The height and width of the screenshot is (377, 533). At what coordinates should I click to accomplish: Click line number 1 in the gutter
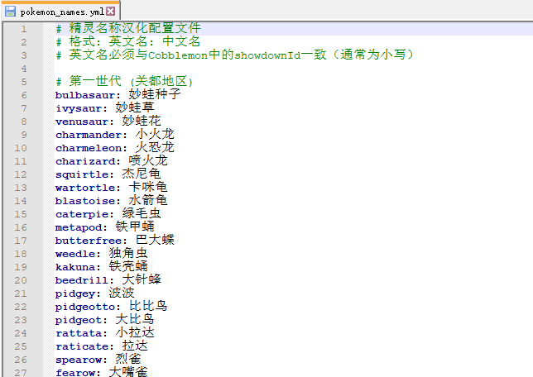[x=24, y=29]
